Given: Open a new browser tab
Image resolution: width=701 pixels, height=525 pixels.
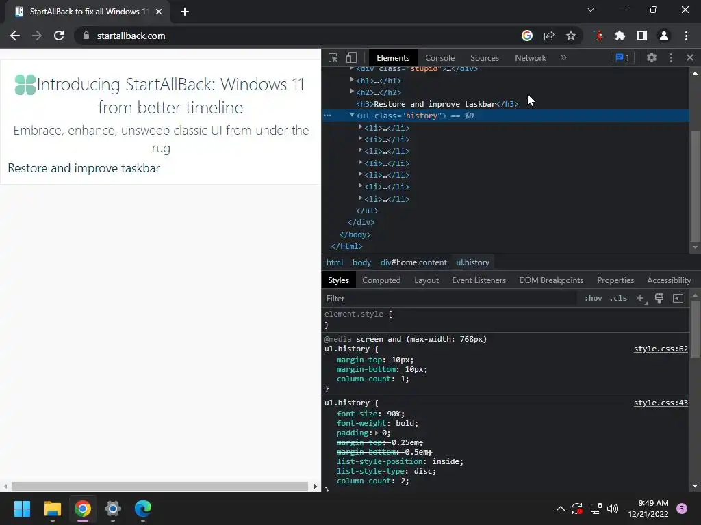Looking at the screenshot, I should tap(185, 12).
